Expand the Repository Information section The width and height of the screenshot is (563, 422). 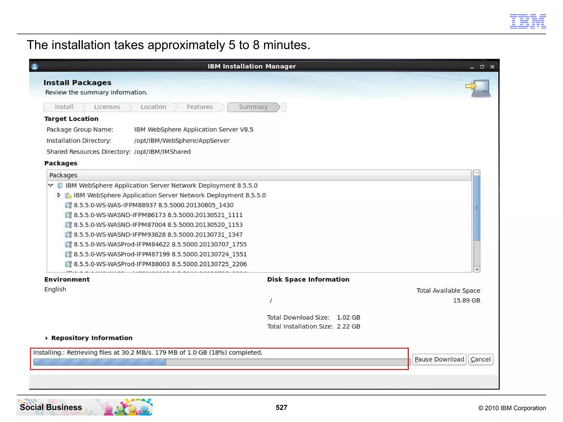point(46,338)
